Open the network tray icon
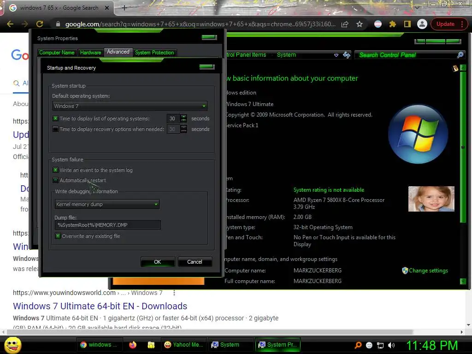The width and height of the screenshot is (472, 354). point(380,345)
